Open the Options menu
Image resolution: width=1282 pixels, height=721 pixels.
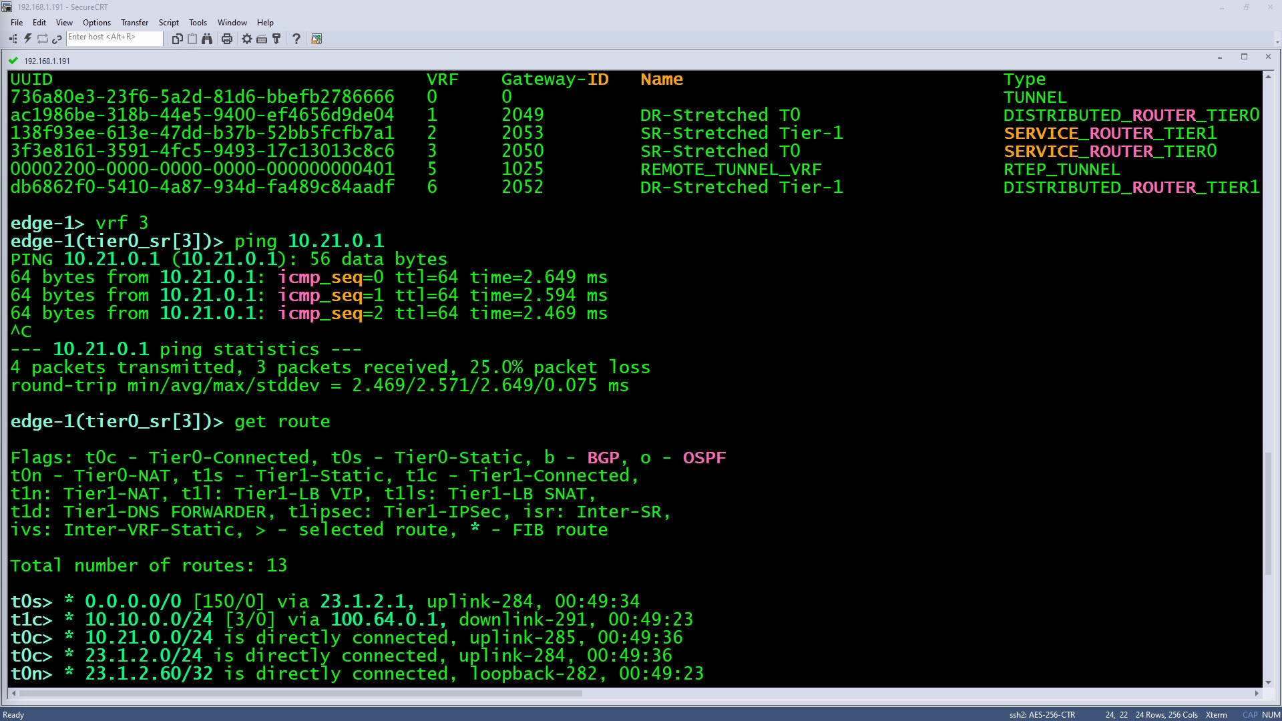pos(97,22)
